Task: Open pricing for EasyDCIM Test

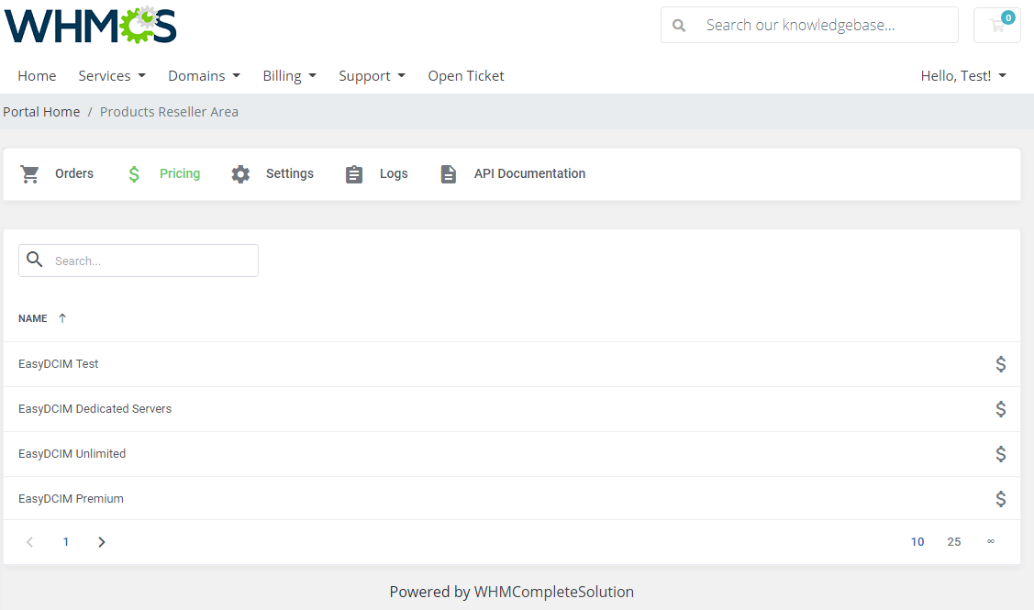Action: pos(1000,364)
